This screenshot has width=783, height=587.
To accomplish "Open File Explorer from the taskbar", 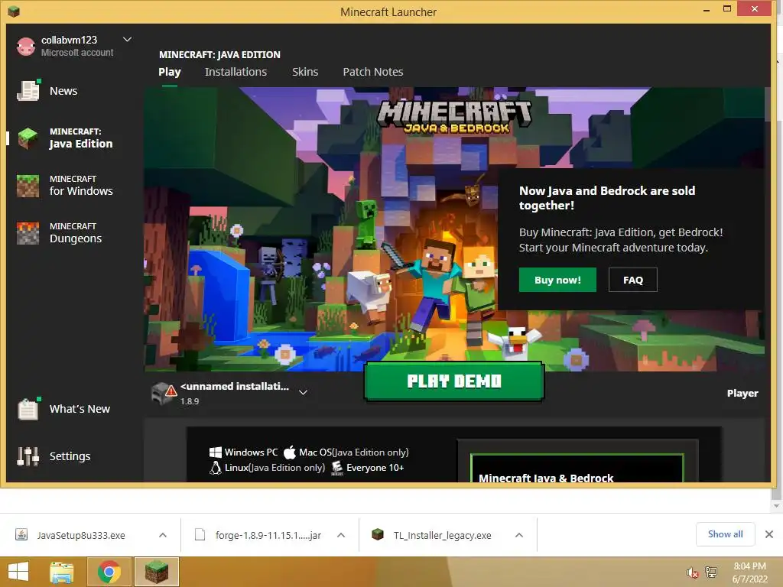I will (61, 572).
